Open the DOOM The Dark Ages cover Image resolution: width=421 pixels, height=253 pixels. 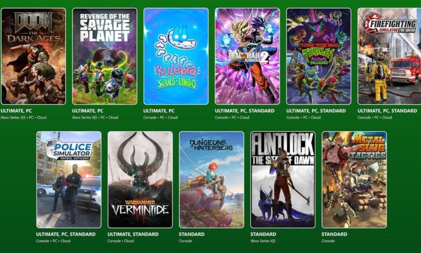point(33,56)
